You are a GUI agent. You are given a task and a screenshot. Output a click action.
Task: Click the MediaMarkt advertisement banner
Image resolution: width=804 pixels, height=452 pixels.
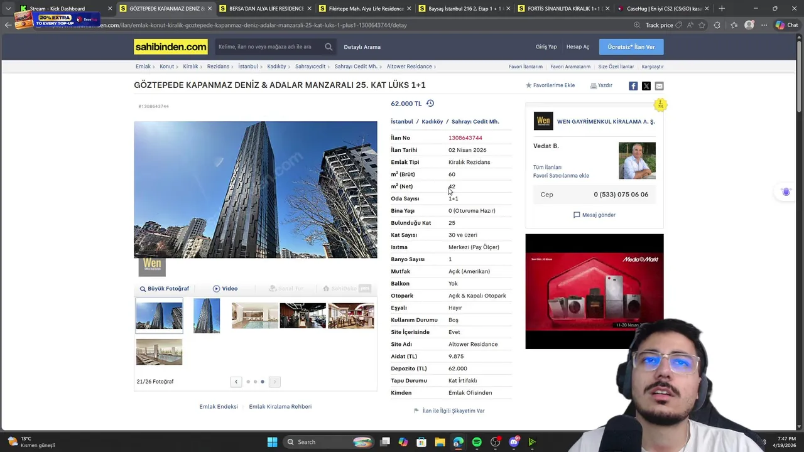[594, 291]
